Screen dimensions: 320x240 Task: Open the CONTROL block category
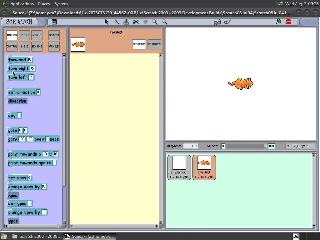(12, 47)
